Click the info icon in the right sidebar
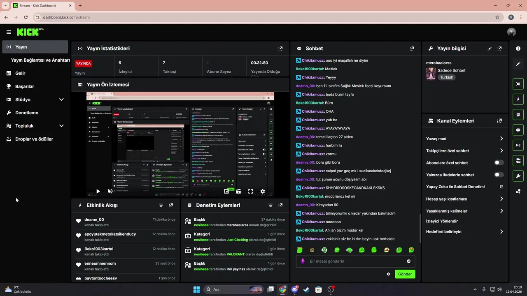The height and width of the screenshot is (296, 527). pyautogui.click(x=518, y=49)
